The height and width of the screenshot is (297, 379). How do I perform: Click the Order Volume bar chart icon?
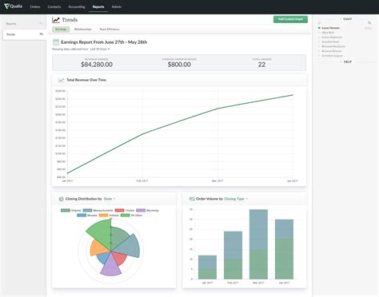[x=192, y=199]
